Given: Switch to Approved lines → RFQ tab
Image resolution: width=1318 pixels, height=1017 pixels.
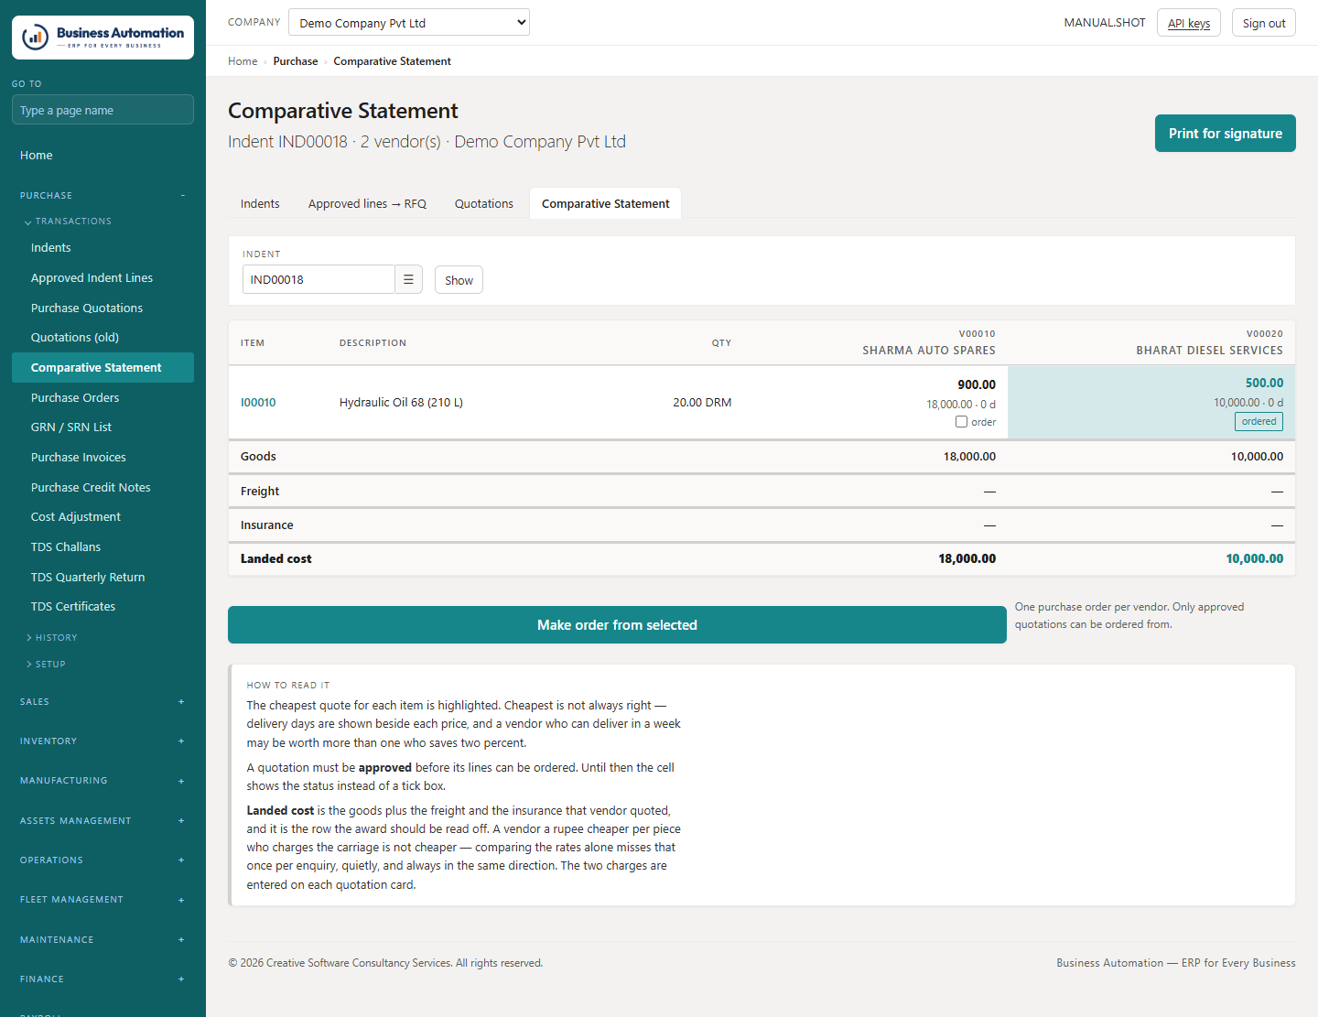Looking at the screenshot, I should coord(367,203).
